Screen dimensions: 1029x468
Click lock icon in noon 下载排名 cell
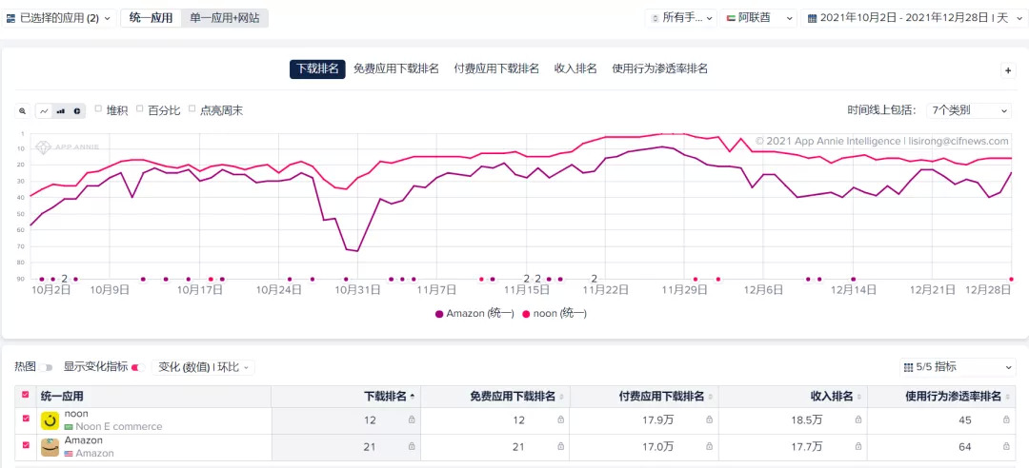[412, 420]
